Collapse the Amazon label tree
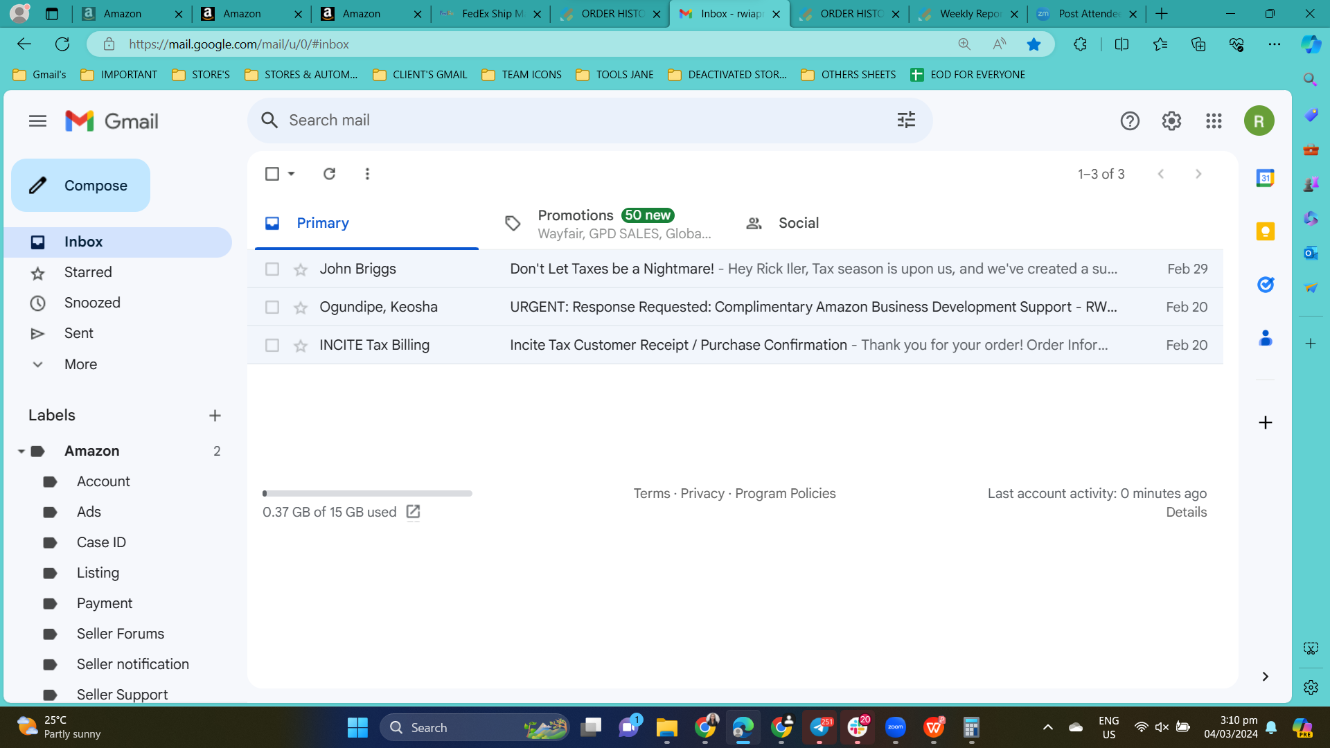This screenshot has height=748, width=1330. coord(21,452)
